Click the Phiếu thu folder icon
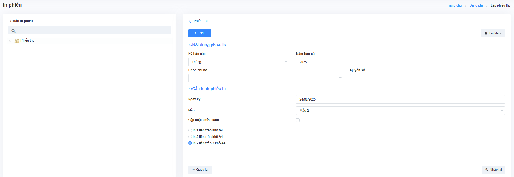 (x=17, y=41)
